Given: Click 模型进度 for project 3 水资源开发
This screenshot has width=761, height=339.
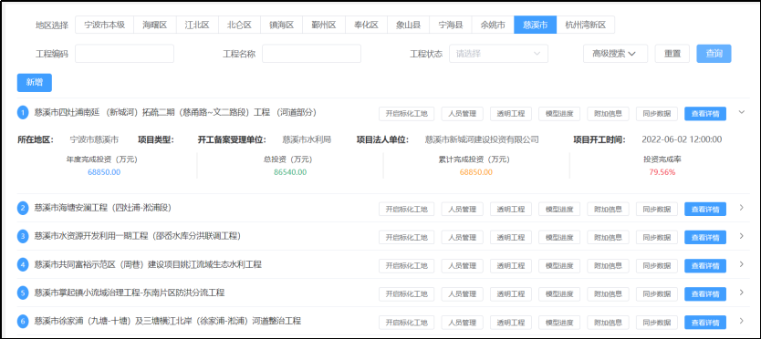Looking at the screenshot, I should (x=559, y=238).
